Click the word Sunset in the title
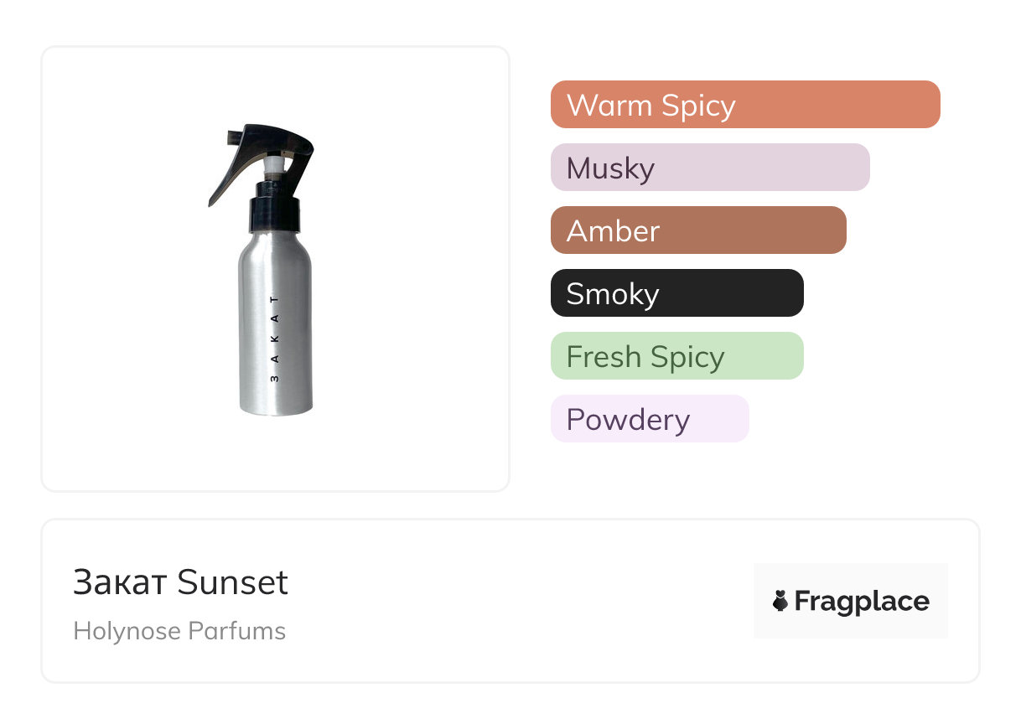Image resolution: width=1021 pixels, height=724 pixels. coord(233,582)
